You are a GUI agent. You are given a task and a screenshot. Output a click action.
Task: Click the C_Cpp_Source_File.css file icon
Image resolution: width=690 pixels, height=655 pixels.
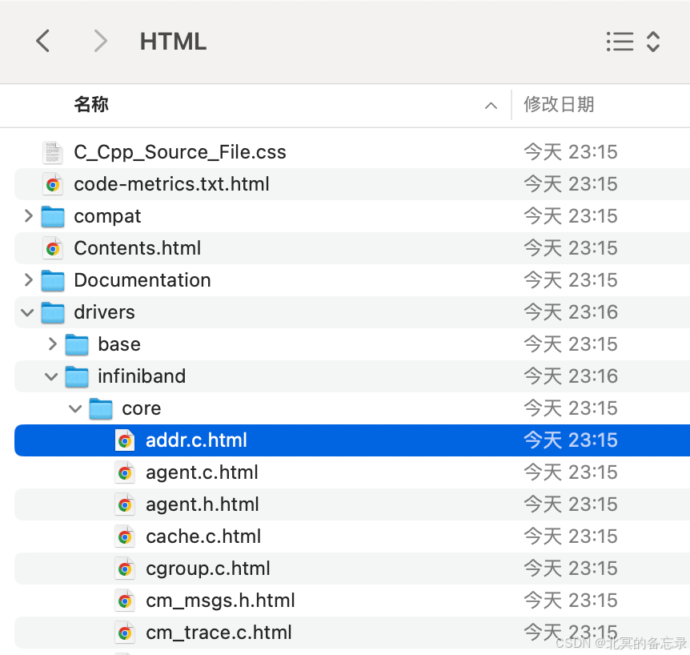[x=53, y=152]
